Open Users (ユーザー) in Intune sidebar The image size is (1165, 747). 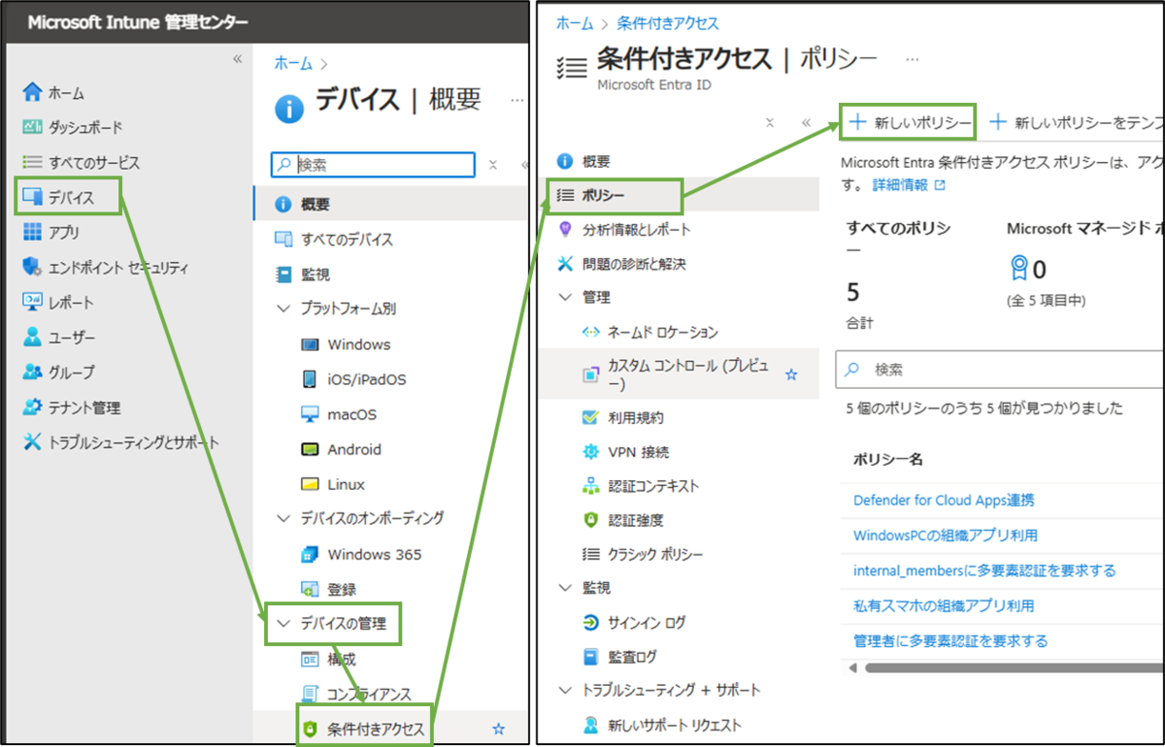[x=59, y=337]
